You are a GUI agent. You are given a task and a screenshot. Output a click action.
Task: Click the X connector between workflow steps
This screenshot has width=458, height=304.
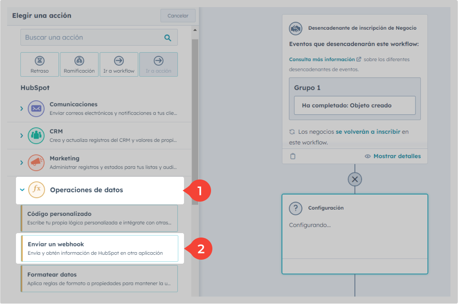click(355, 179)
